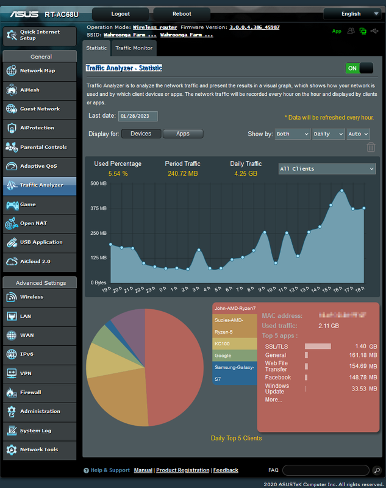
Task: Click the LAN monitor icon
Action: tap(12, 316)
